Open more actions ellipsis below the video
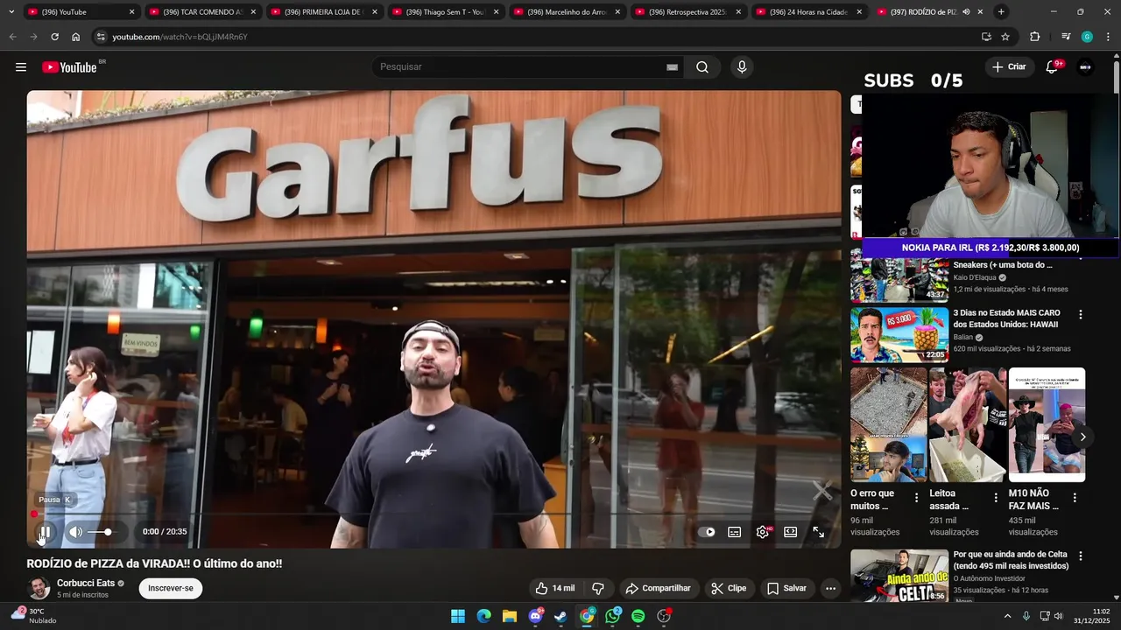This screenshot has height=630, width=1121. (x=830, y=588)
